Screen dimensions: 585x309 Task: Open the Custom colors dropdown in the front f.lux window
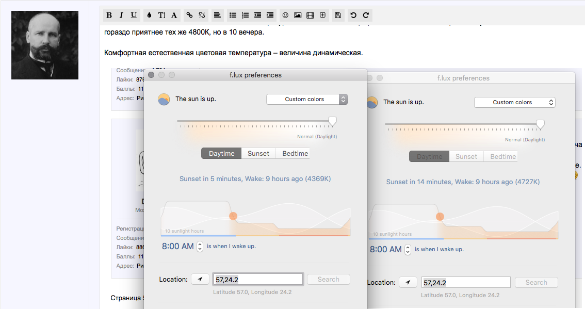pos(306,99)
